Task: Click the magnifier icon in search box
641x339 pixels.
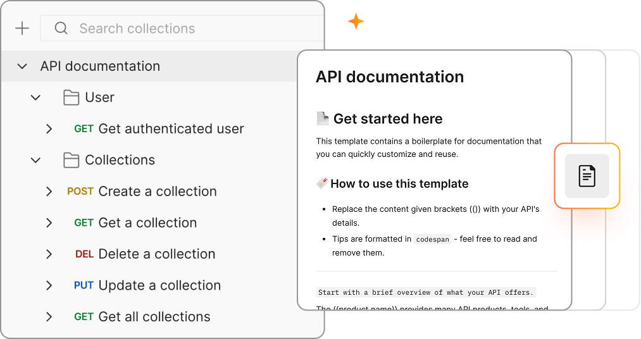Action: point(61,28)
